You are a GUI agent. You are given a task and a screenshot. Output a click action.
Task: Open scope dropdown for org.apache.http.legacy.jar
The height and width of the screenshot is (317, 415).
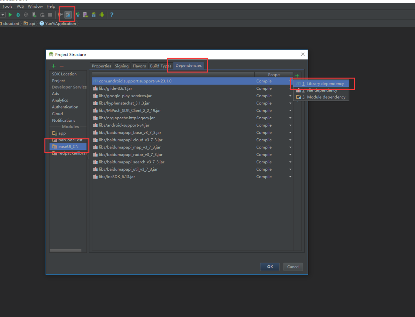(x=290, y=118)
